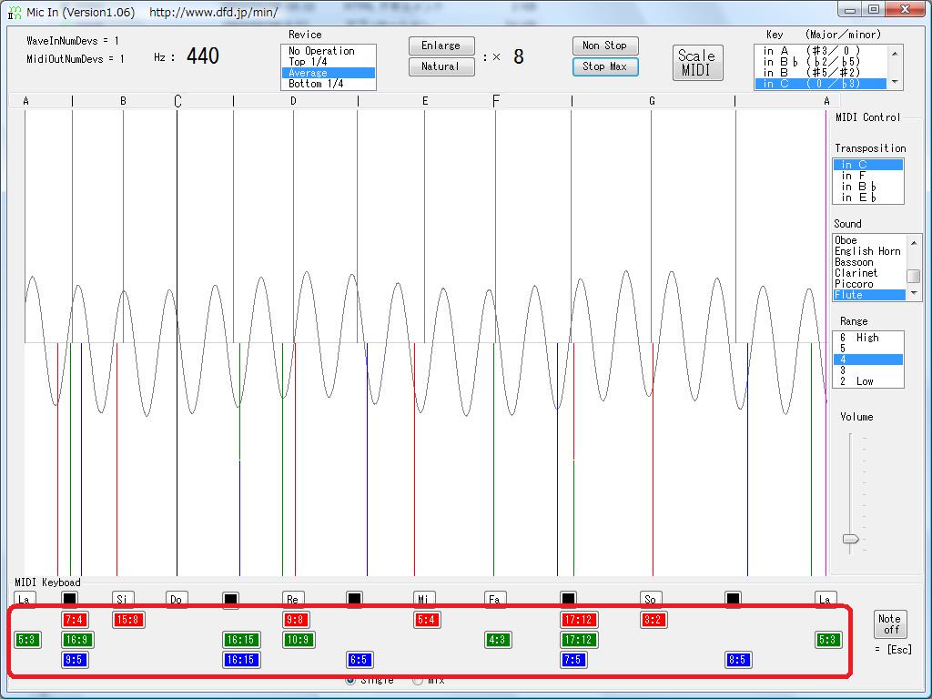This screenshot has height=699, width=932.
Task: Click the green 16:9 ratio button
Action: [x=78, y=640]
